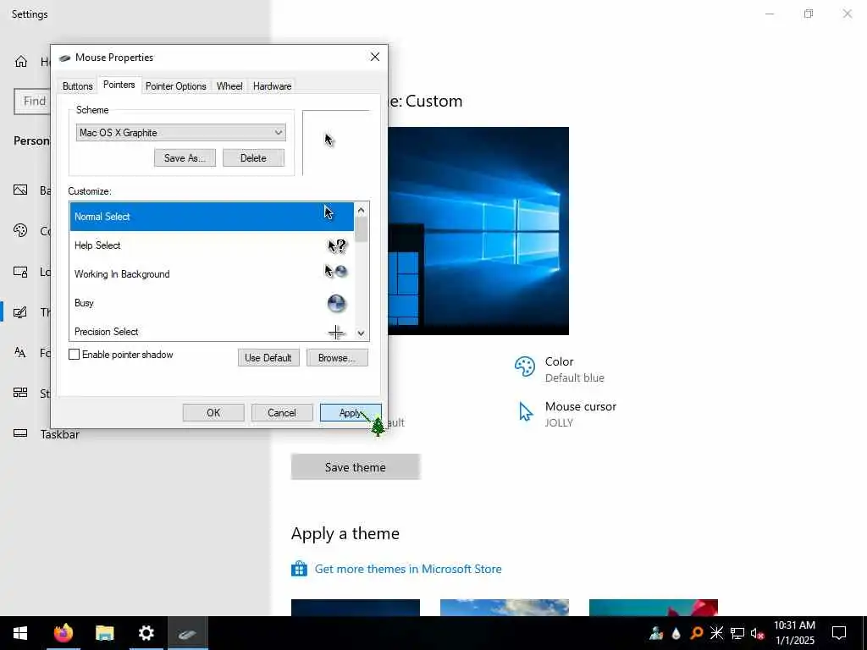The width and height of the screenshot is (867, 650).
Task: Select Working In Background pointer row
Action: tap(212, 274)
